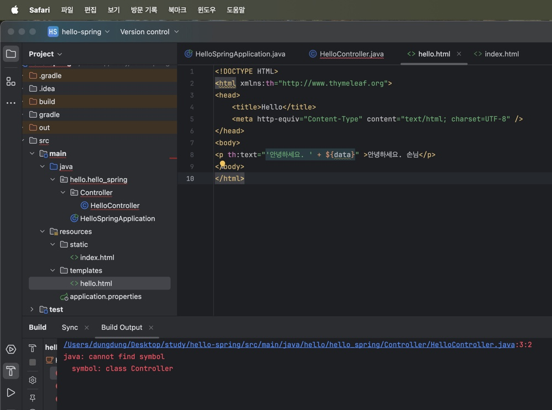Viewport: 552px width, 410px height.
Task: Select the out folder in project tree
Action: tap(99, 128)
